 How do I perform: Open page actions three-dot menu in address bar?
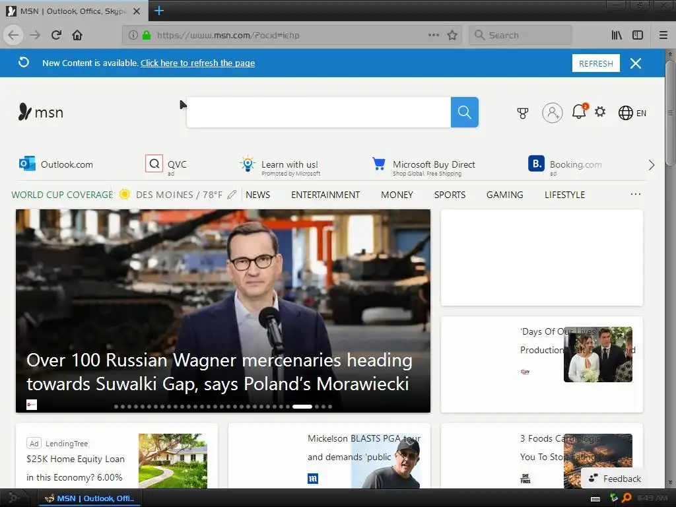click(x=434, y=35)
